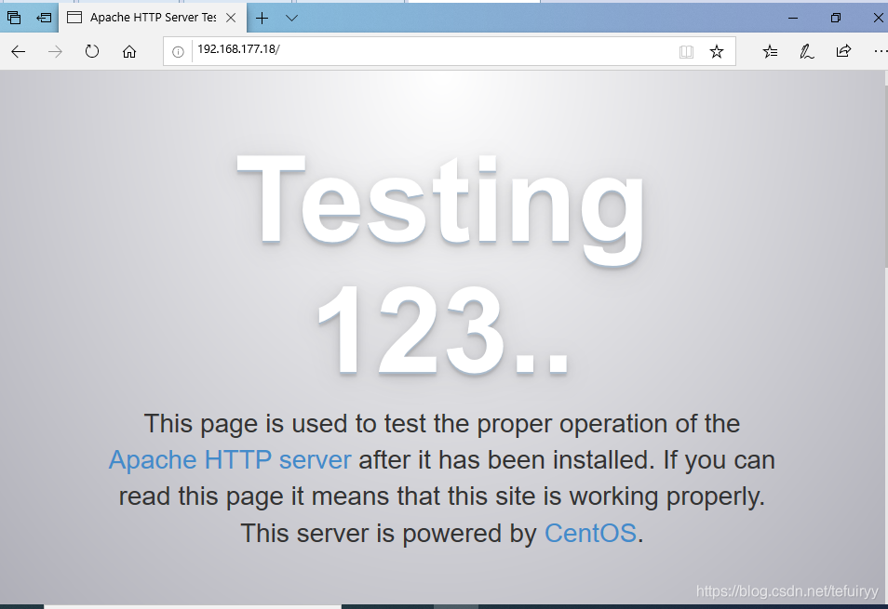Add this page to favorites

[717, 52]
